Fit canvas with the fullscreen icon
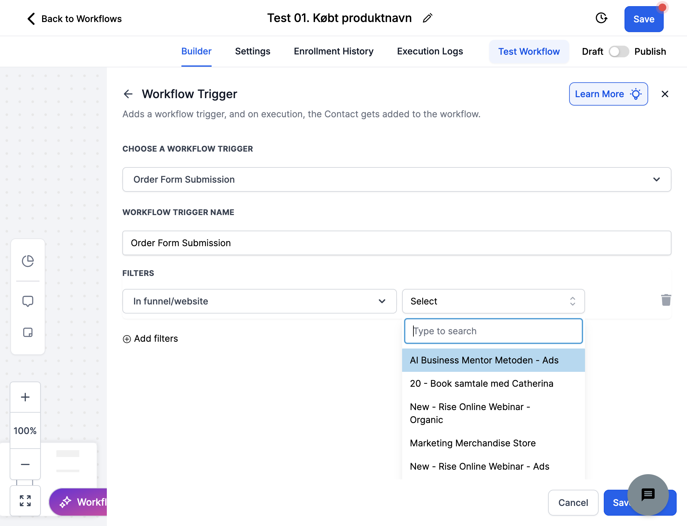 25,501
